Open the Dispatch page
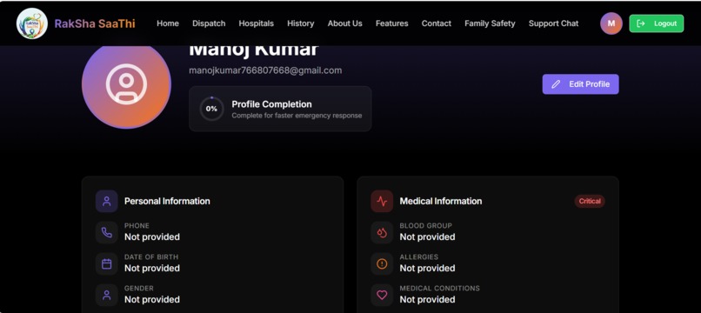The image size is (701, 313). [x=209, y=23]
